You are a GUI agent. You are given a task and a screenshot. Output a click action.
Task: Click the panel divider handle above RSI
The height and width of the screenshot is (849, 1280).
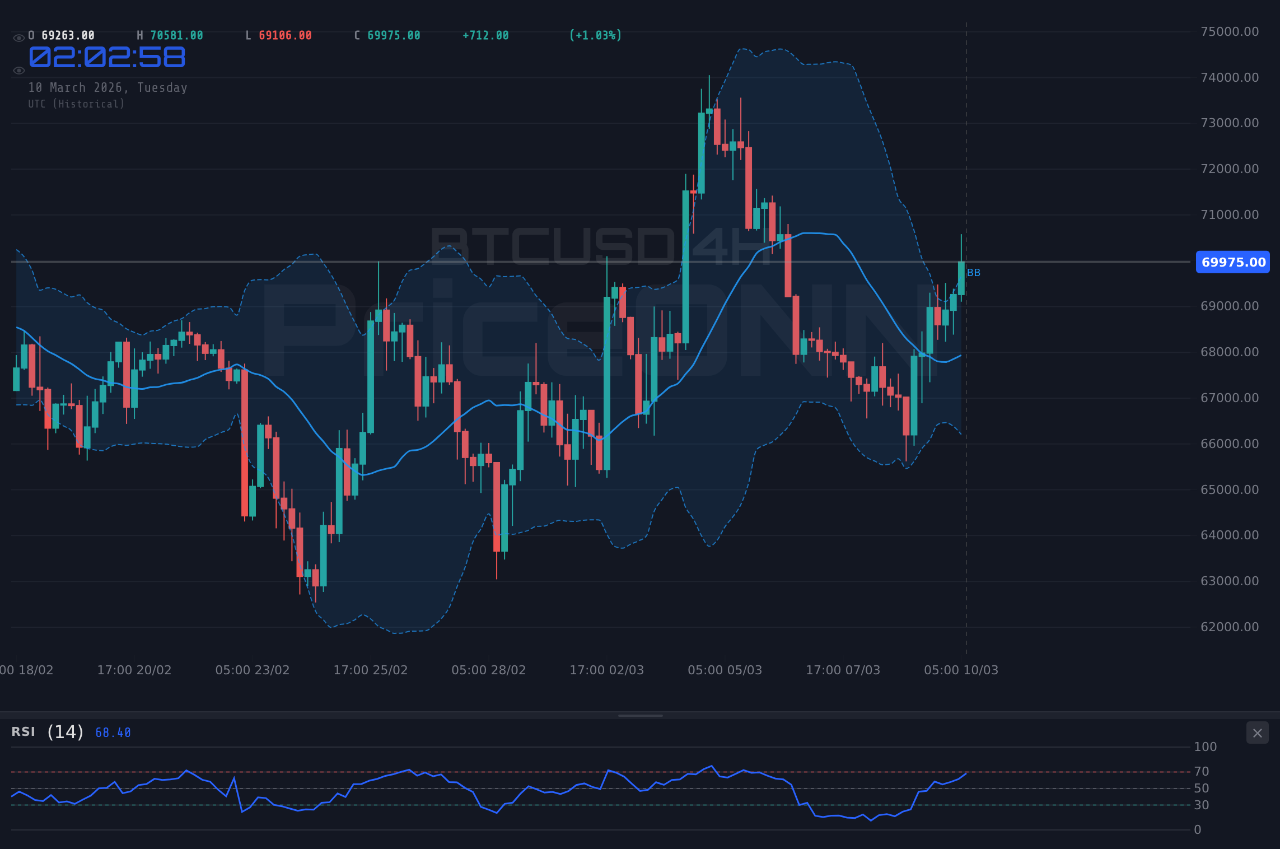[640, 715]
